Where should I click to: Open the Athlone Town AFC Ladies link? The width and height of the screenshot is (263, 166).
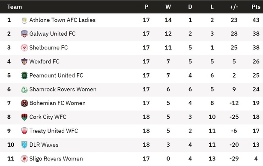coord(63,20)
